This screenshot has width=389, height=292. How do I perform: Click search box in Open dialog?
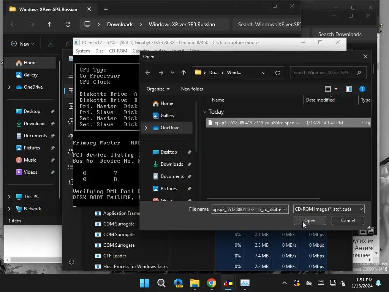(328, 73)
